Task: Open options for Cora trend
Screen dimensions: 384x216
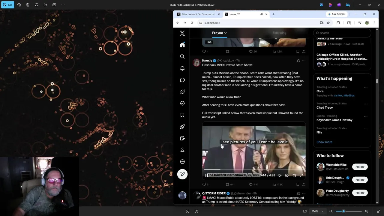Action: (x=366, y=88)
